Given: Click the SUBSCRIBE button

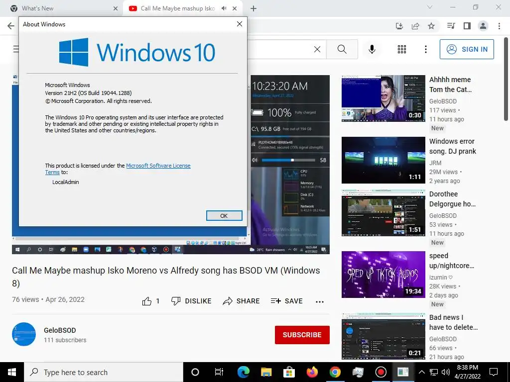Looking at the screenshot, I should 302,335.
